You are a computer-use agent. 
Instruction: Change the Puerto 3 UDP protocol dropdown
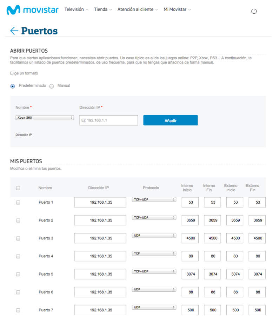154,235
